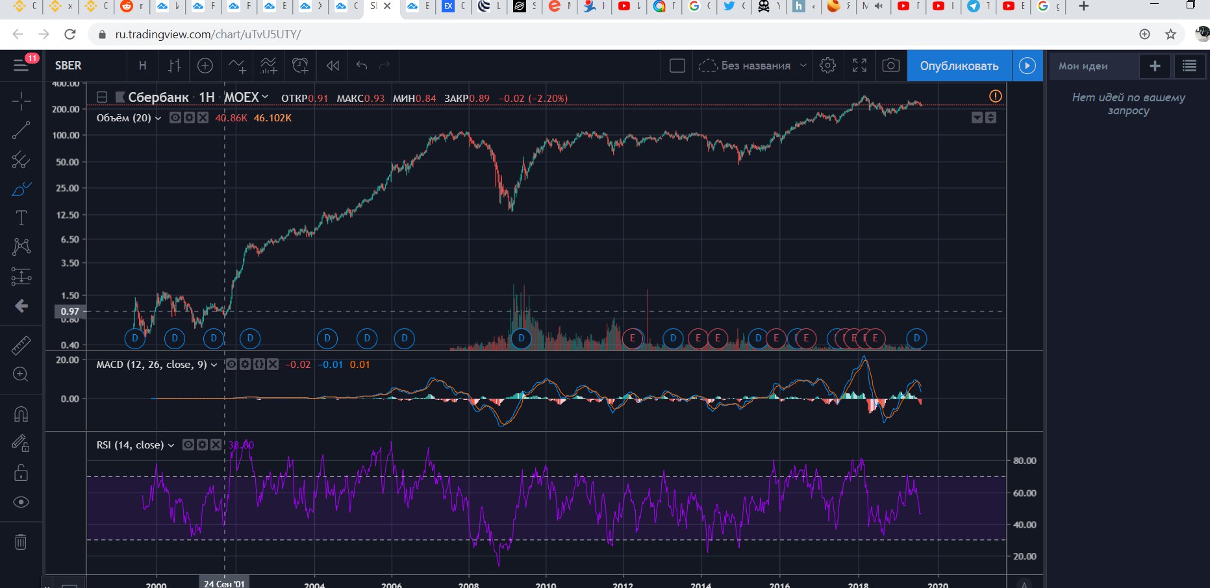The height and width of the screenshot is (588, 1210).
Task: Click the last D dividend marker near 2019
Action: [x=916, y=338]
